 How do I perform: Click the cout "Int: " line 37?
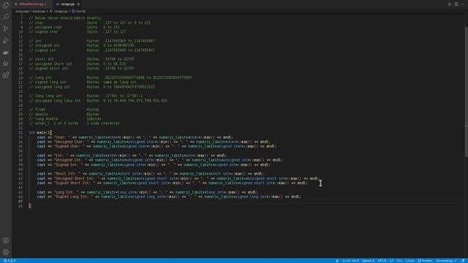coord(132,156)
